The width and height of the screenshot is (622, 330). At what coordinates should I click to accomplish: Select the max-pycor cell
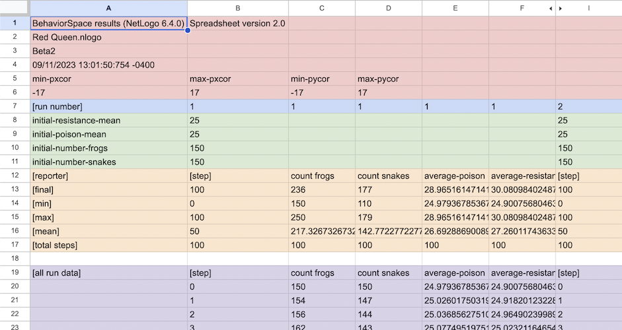pyautogui.click(x=388, y=79)
